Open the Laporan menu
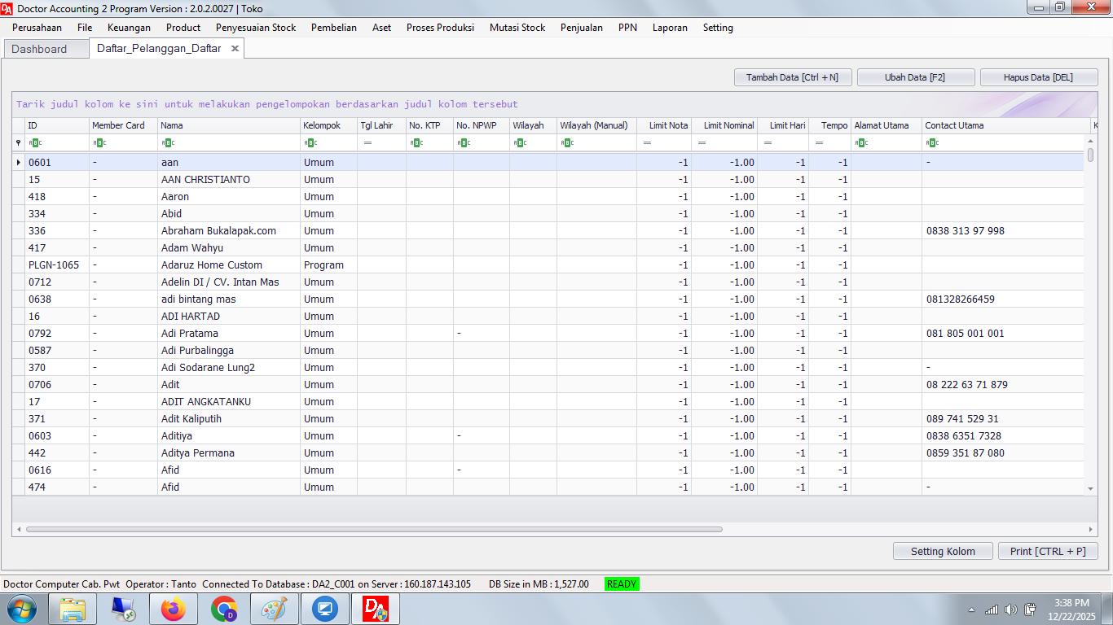The width and height of the screenshot is (1113, 625). 669,28
